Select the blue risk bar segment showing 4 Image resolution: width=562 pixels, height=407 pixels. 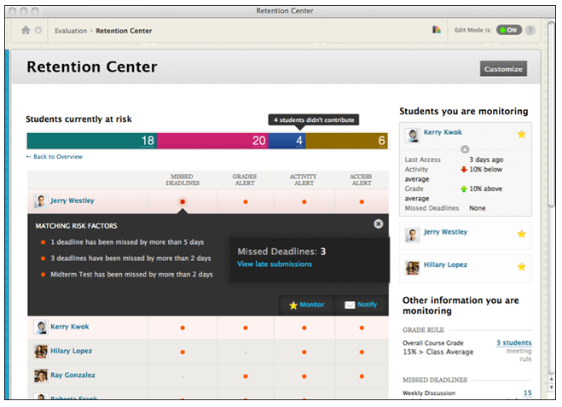[x=287, y=141]
